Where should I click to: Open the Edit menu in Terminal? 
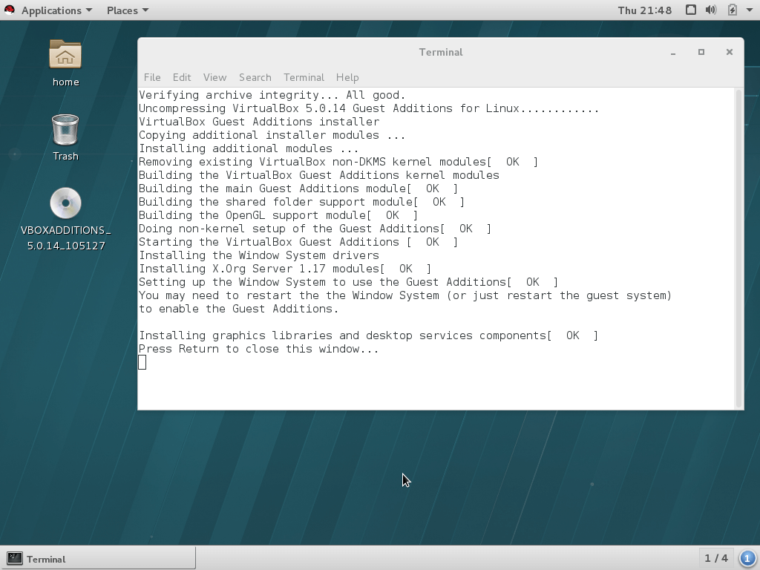[182, 77]
